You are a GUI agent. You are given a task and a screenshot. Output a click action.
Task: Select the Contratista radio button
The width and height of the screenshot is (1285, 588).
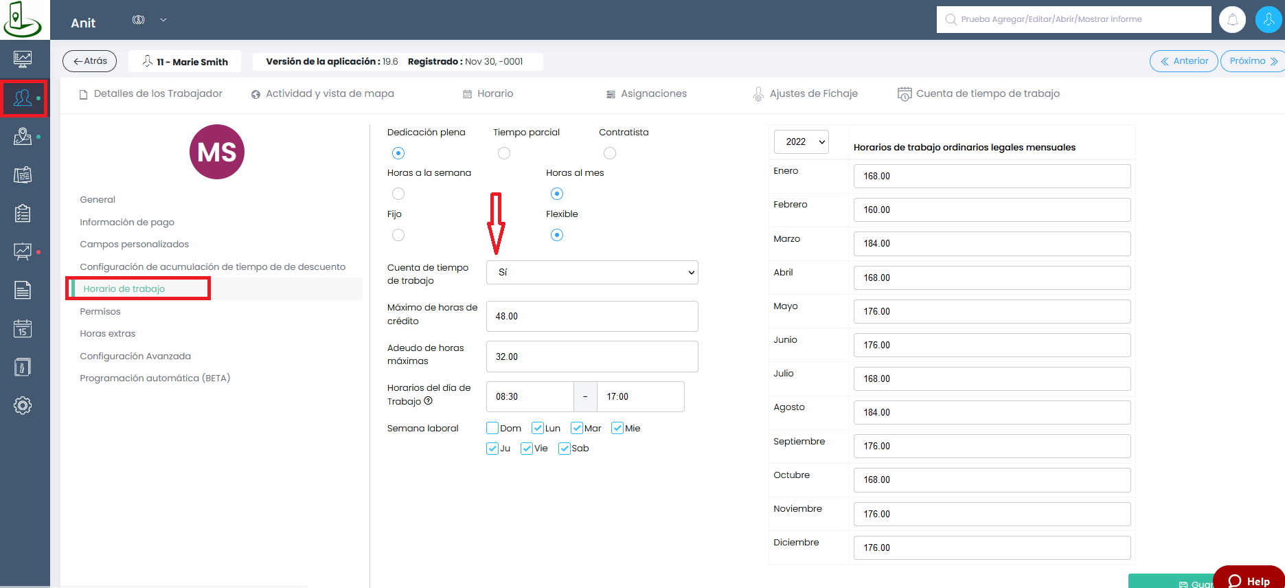pos(610,153)
